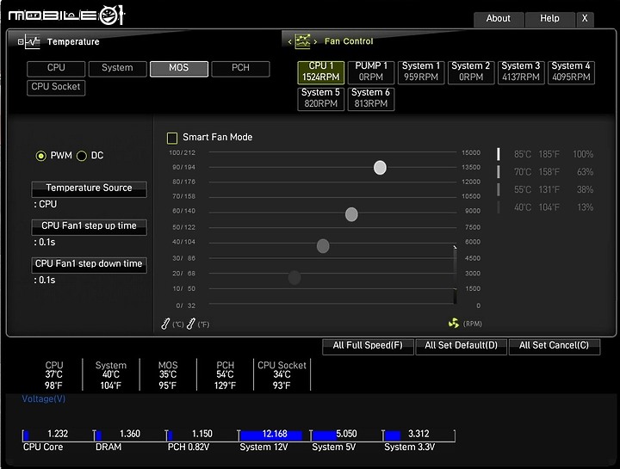Click the step up time value 0.1s
This screenshot has width=620, height=469.
click(x=45, y=242)
